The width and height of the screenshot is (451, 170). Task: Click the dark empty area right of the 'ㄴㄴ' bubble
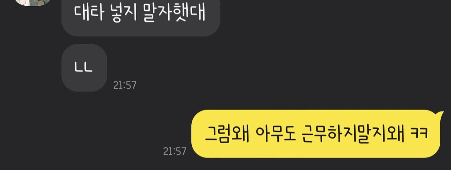[x=251, y=68]
